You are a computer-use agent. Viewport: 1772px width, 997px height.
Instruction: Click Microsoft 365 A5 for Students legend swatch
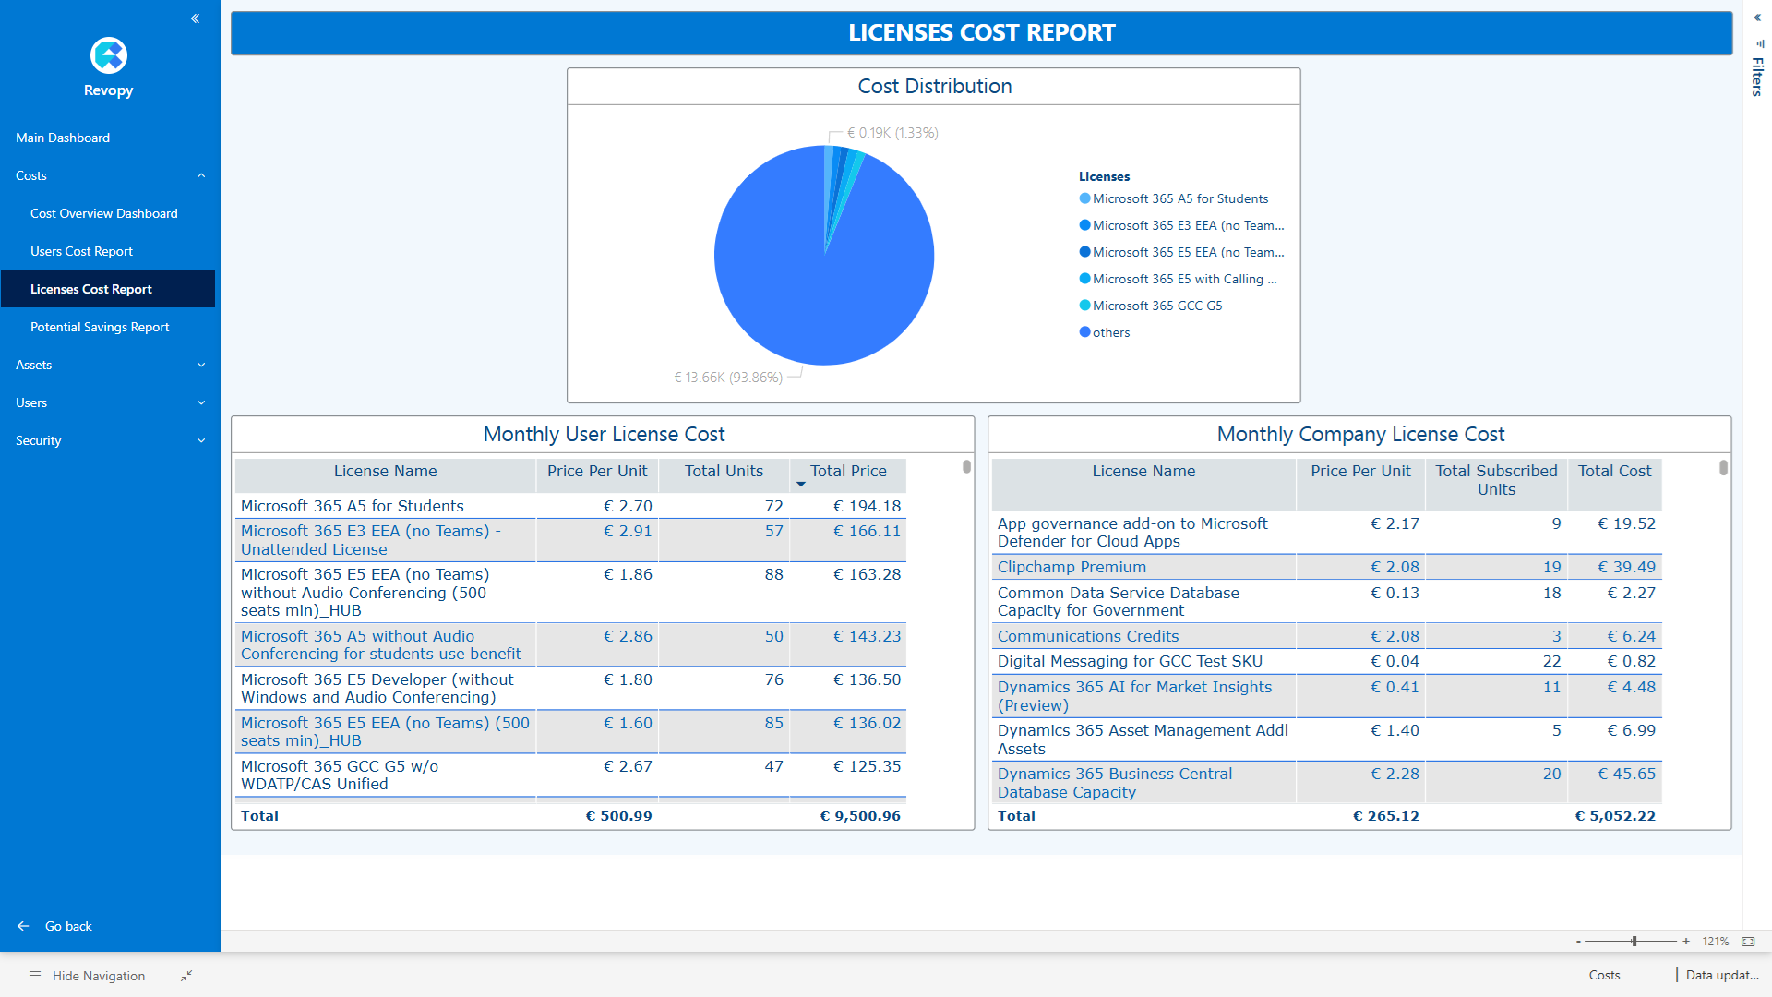coord(1084,198)
